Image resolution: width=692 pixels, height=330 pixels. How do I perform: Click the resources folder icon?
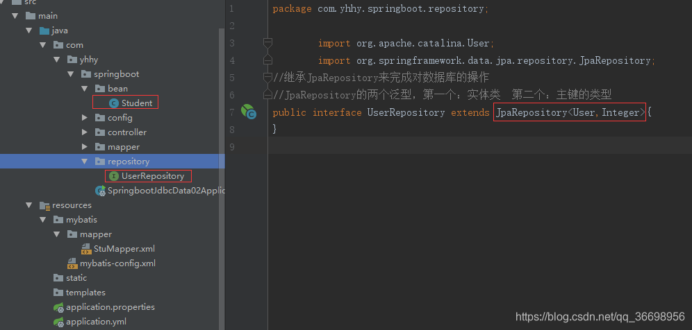coord(44,205)
